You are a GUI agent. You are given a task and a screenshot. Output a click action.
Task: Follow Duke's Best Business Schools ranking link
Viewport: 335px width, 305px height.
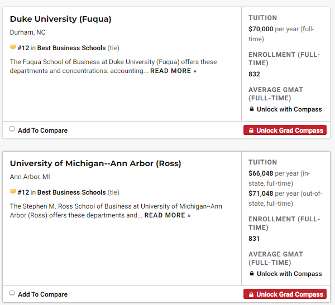click(x=71, y=48)
